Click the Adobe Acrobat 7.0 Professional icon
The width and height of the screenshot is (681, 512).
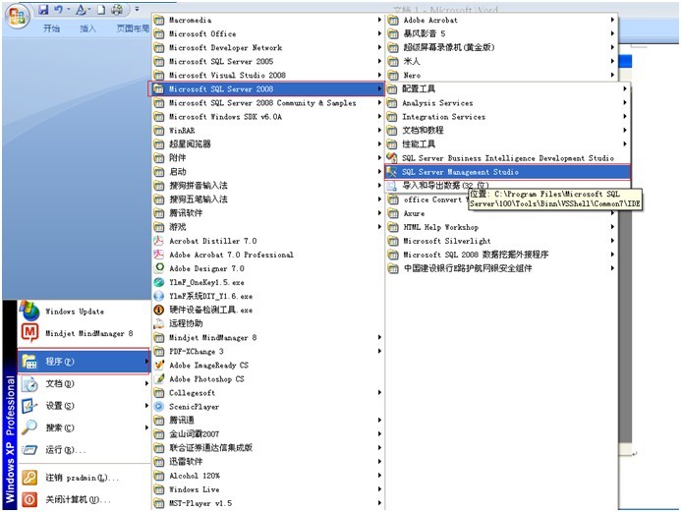pyautogui.click(x=159, y=255)
